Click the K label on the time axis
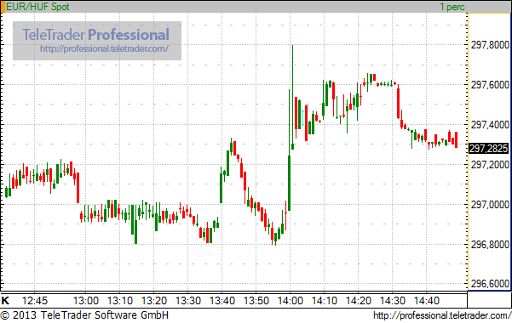Image resolution: width=512 pixels, height=323 pixels. coord(5,301)
